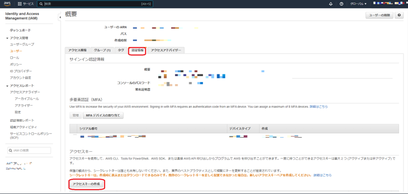Switch to the アクセス権限 tab
408x194 pixels.
[77, 51]
